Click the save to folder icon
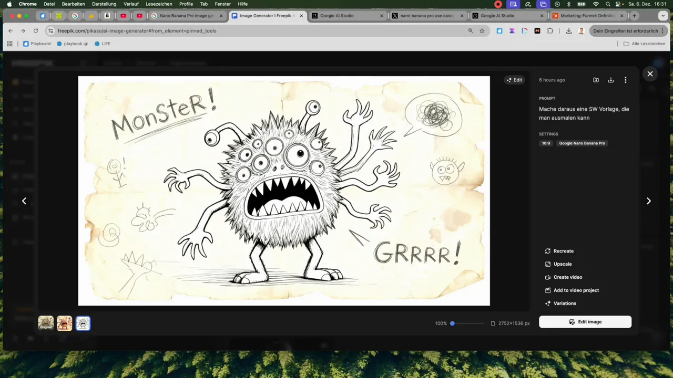Viewport: 673px width, 378px height. [x=596, y=80]
